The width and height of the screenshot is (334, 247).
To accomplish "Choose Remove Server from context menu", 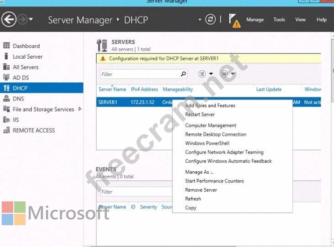I will point(201,190).
